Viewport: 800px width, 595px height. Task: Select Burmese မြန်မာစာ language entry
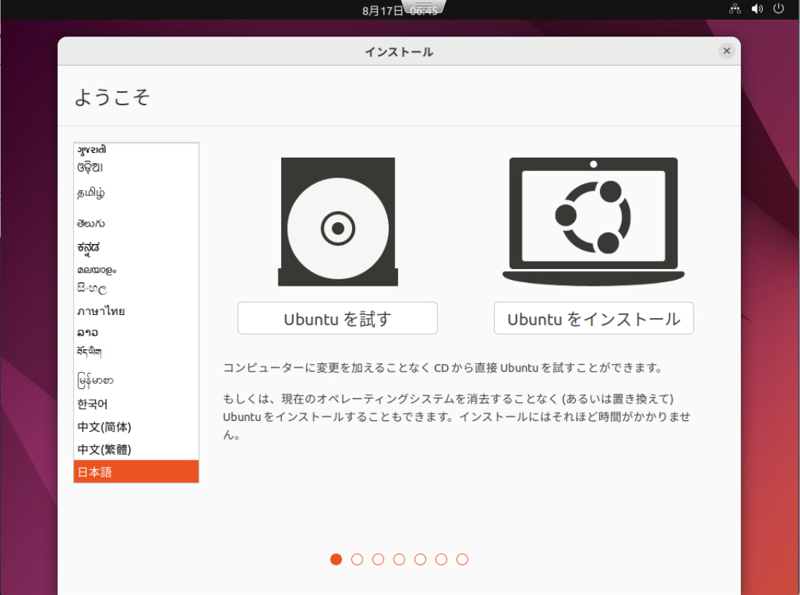(x=136, y=380)
